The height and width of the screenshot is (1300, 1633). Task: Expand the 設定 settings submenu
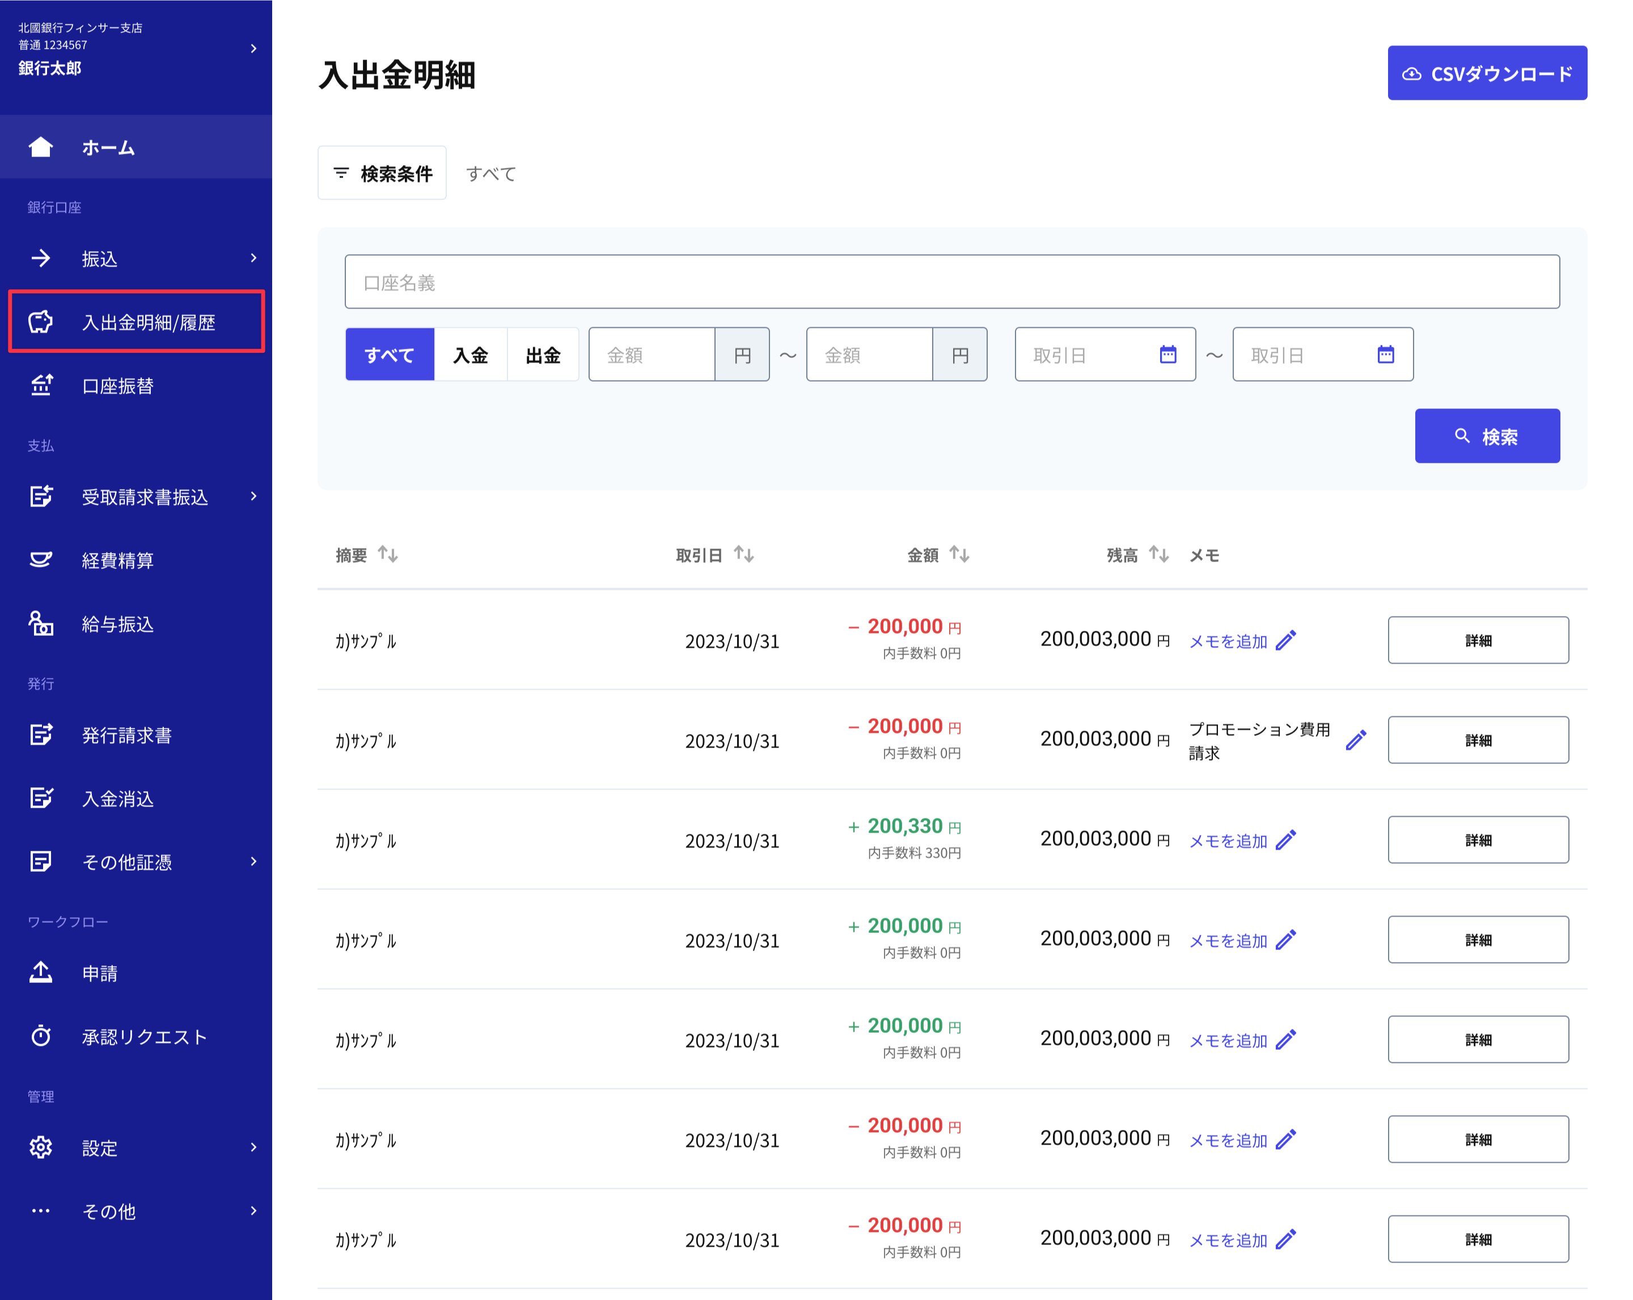[x=253, y=1147]
